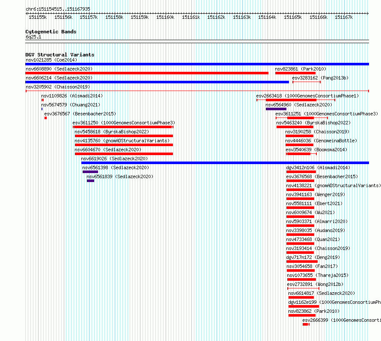Click the thin red line under nsv3205902
Image resolution: width=381 pixels, height=341 pixels.
coord(197,91)
